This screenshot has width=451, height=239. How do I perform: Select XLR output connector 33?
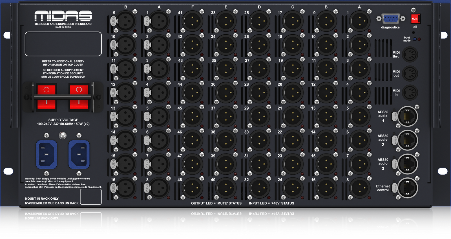226,21
